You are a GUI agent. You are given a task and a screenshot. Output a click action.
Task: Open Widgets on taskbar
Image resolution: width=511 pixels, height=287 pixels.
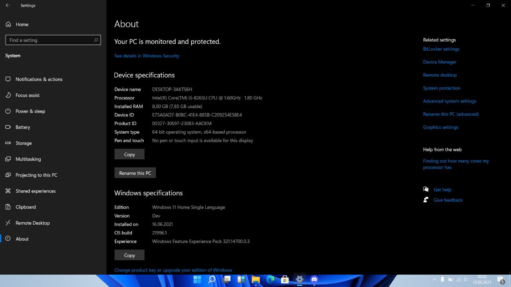tap(241, 279)
